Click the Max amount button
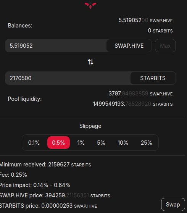This screenshot has width=187, height=213. tap(165, 46)
